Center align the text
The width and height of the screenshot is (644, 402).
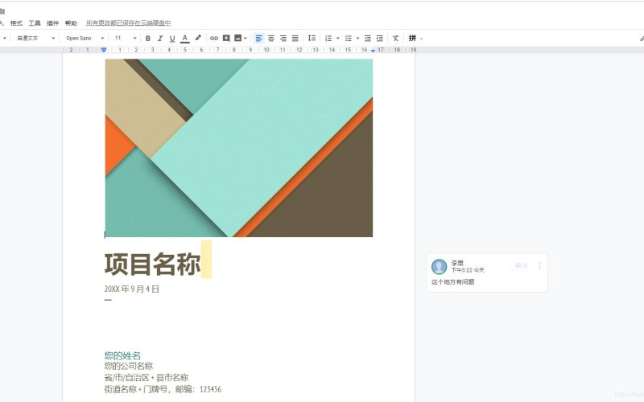click(271, 38)
